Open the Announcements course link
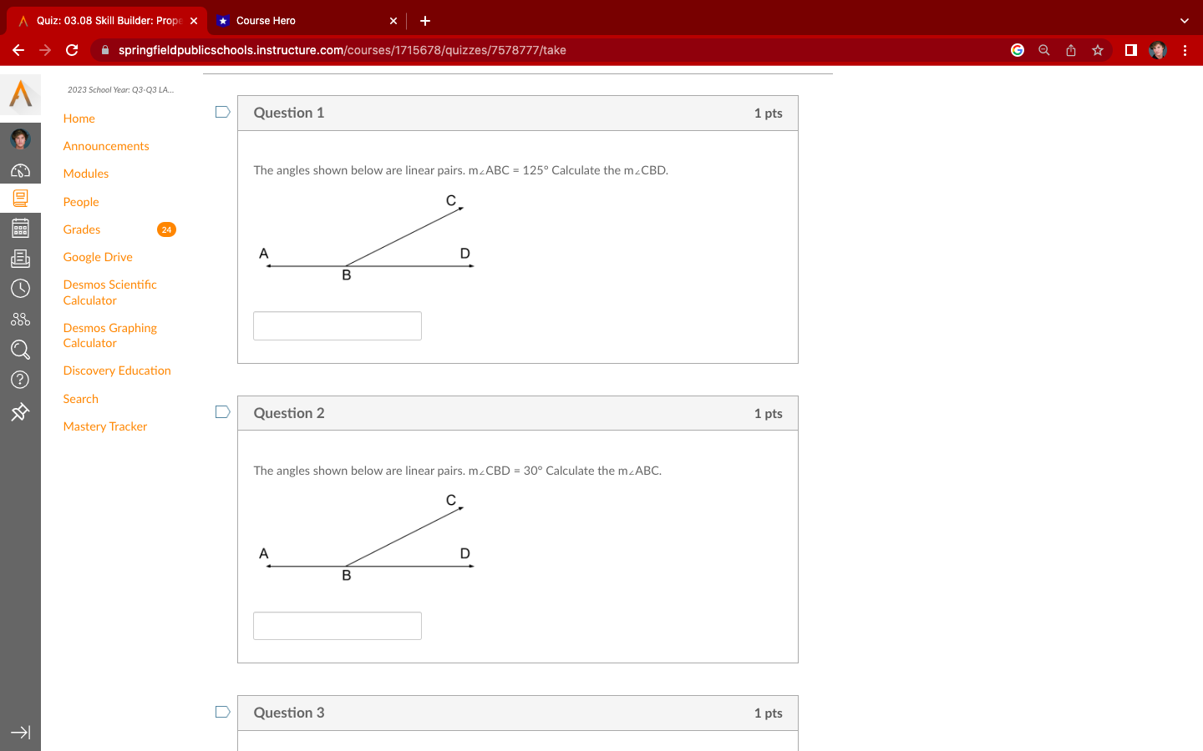 (106, 146)
